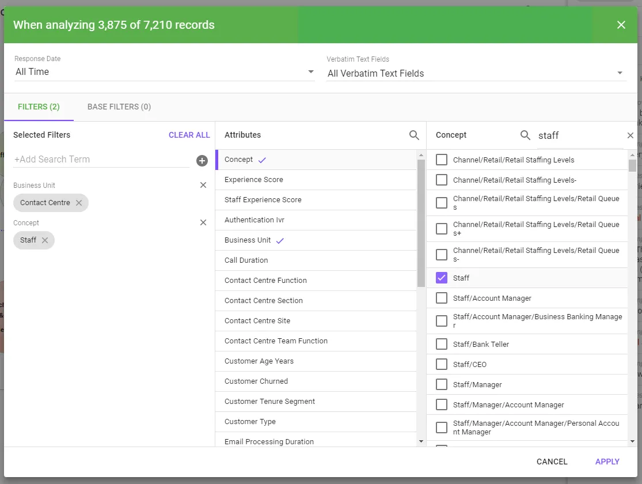This screenshot has height=484, width=642.
Task: Check Staff/Bank Teller
Action: point(442,344)
